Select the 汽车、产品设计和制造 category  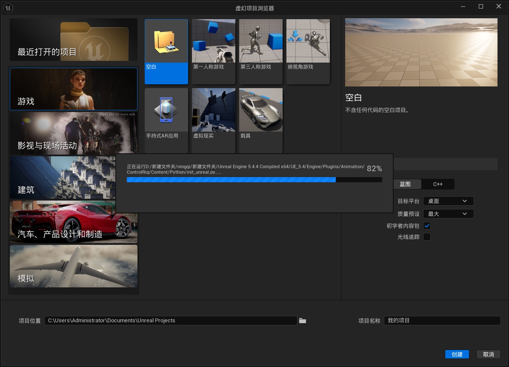click(74, 222)
